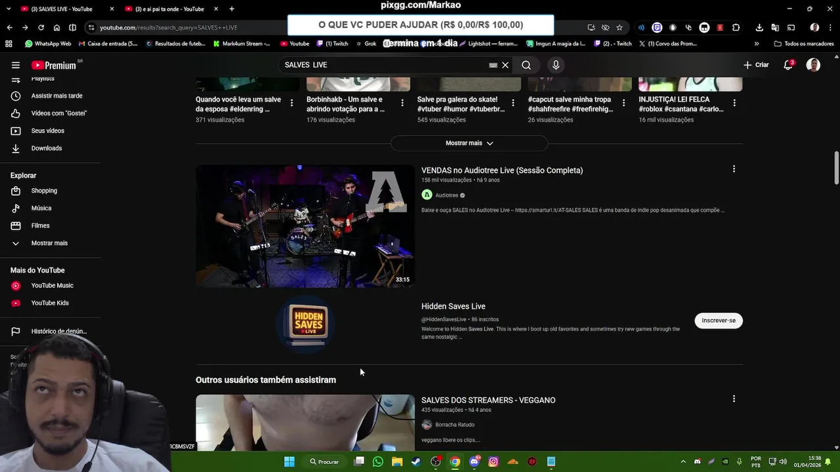Close the SALVES LIVE YouTube tab

point(112,9)
